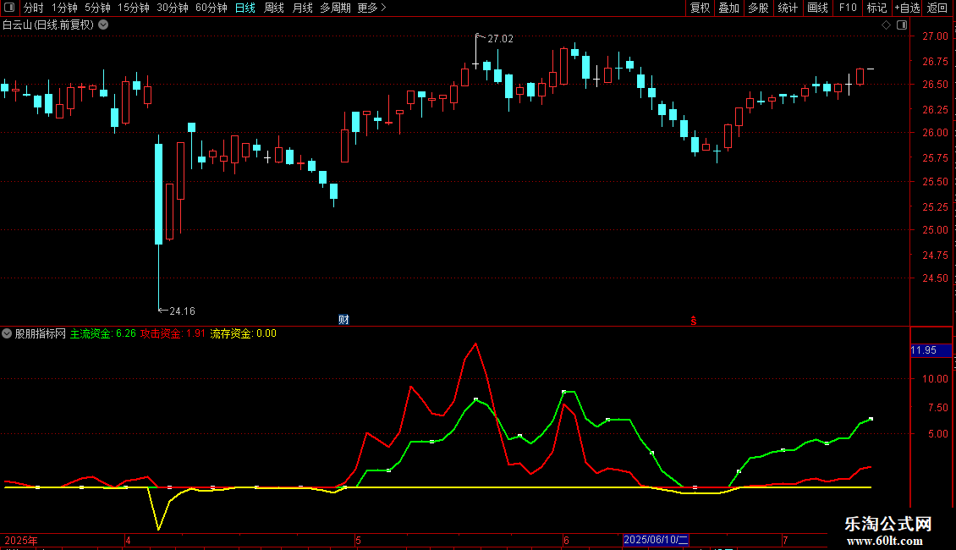The image size is (956, 550).
Task: Select the 60分钟 period
Action: pos(211,8)
